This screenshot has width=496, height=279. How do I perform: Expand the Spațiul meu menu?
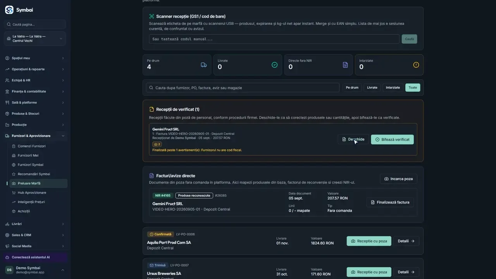tap(35, 58)
